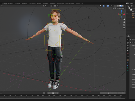Open the Render properties tab

[x=128, y=43]
